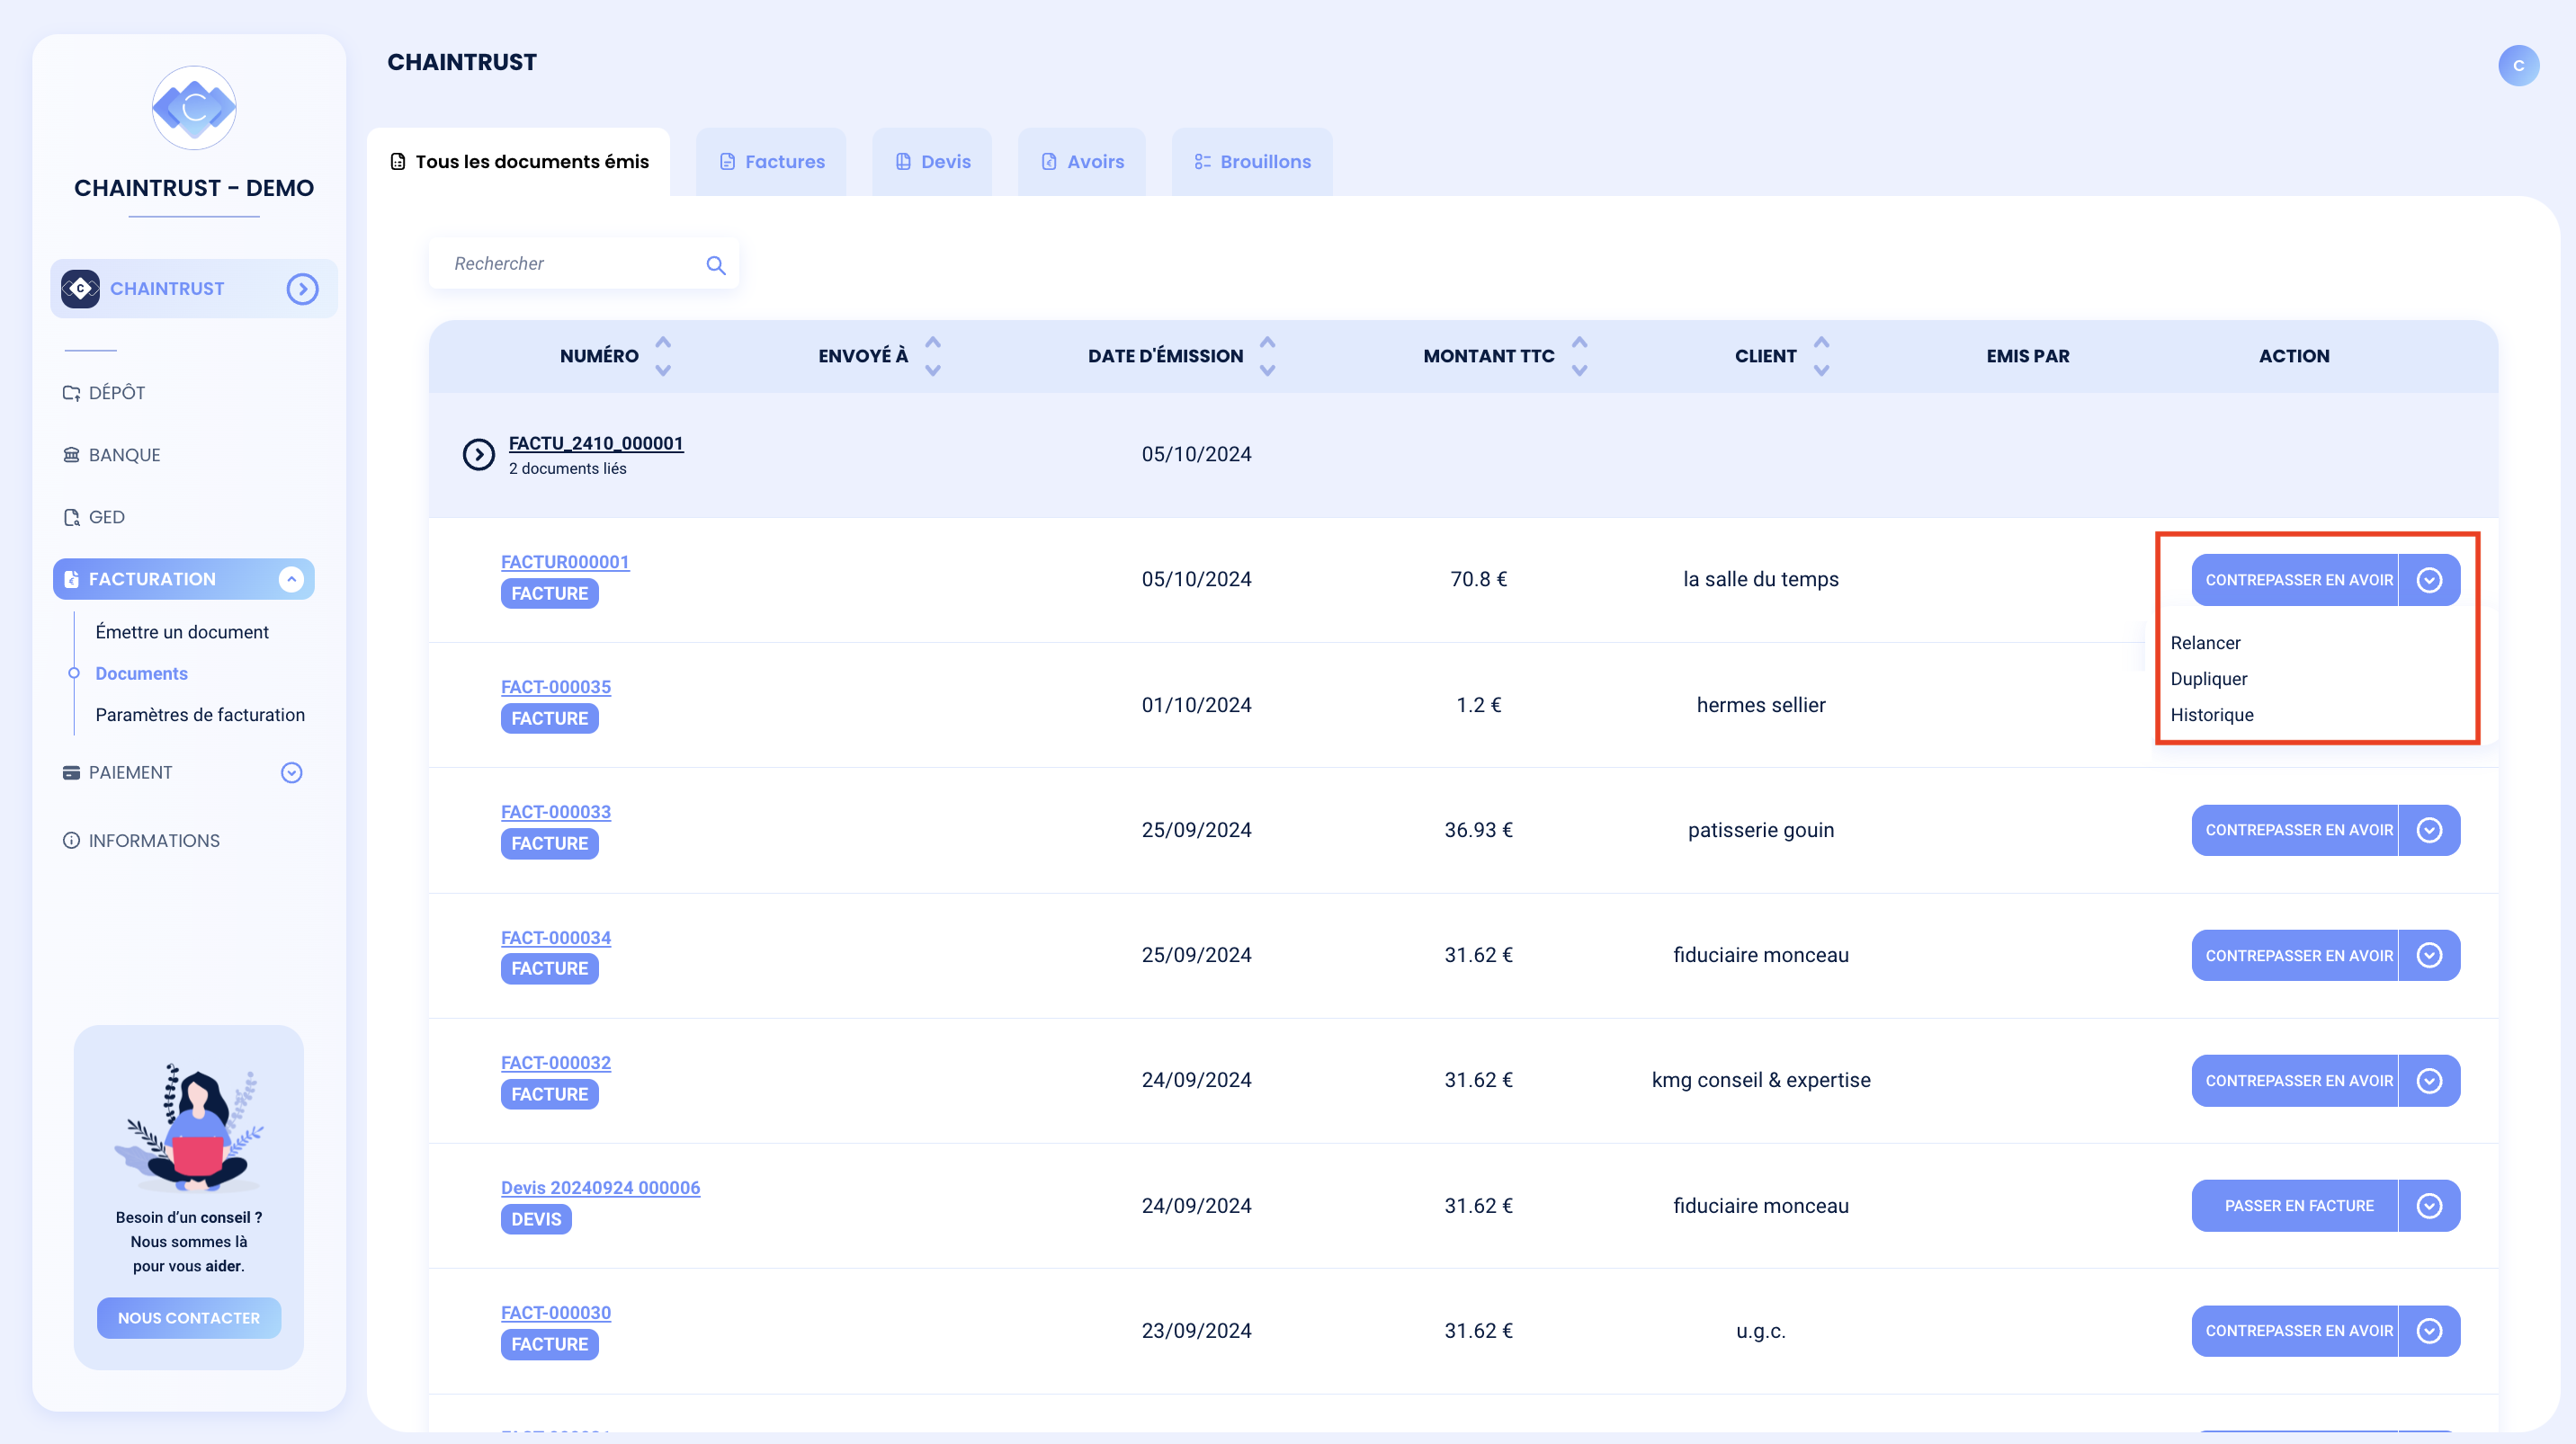Open the FACTUR000001 invoice link
Screen dimensions: 2576x1444
pyautogui.click(x=565, y=562)
